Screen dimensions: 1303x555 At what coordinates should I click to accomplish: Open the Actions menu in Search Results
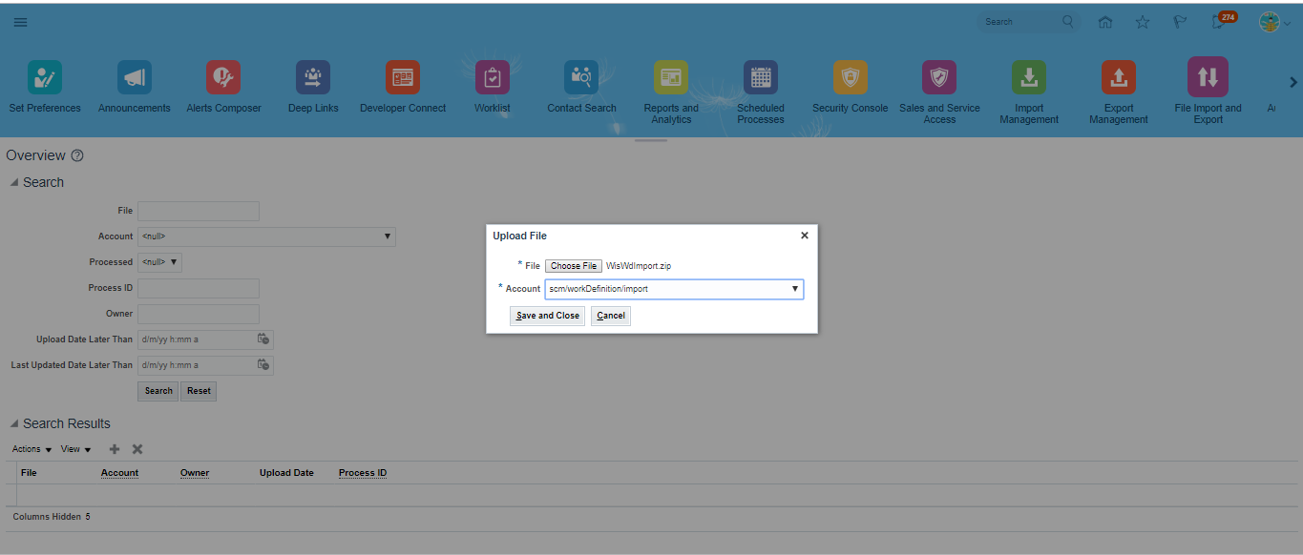(30, 448)
